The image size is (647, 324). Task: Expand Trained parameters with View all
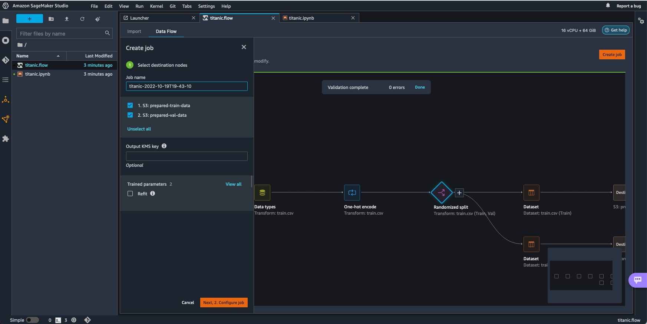tap(233, 184)
